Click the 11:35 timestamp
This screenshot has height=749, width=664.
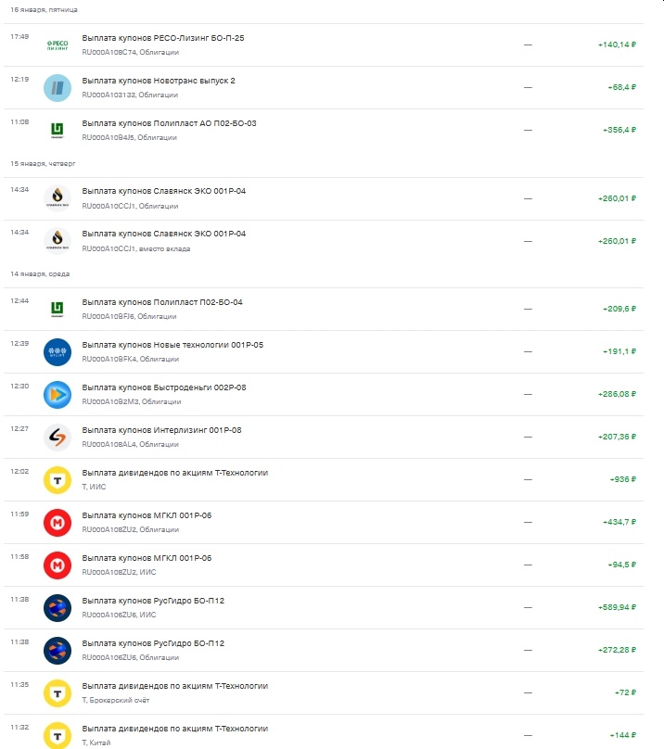[x=19, y=684]
